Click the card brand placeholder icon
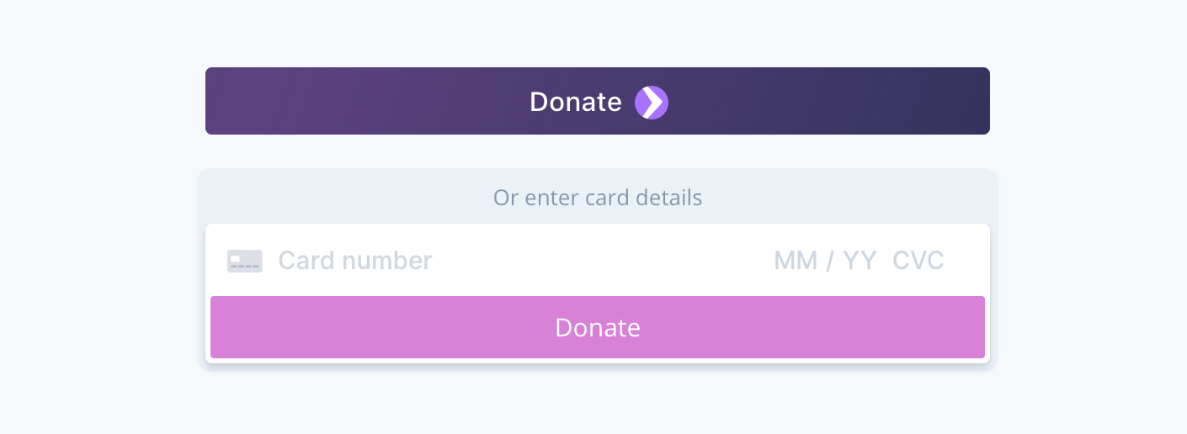This screenshot has width=1187, height=434. 245,261
